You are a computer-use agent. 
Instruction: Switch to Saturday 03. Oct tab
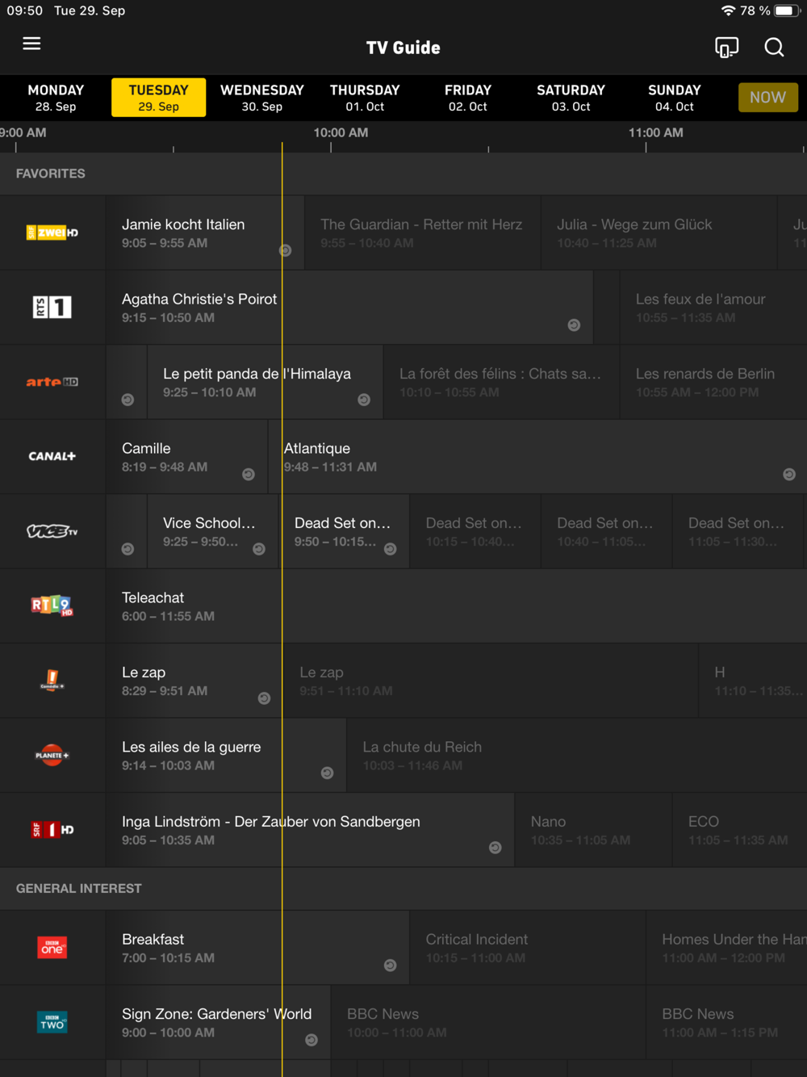[571, 98]
